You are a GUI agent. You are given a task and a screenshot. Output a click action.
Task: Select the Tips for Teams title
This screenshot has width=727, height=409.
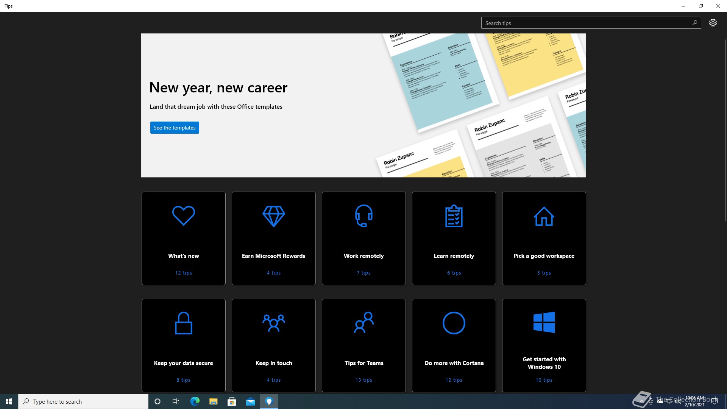[364, 363]
